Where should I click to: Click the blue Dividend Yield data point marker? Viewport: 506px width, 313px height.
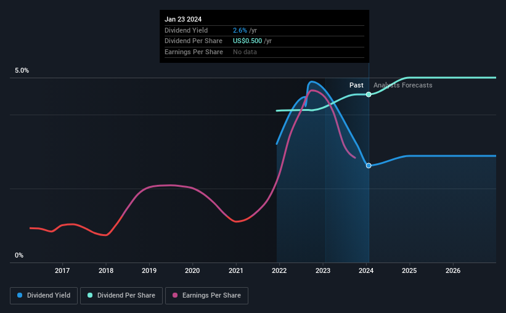click(x=369, y=166)
